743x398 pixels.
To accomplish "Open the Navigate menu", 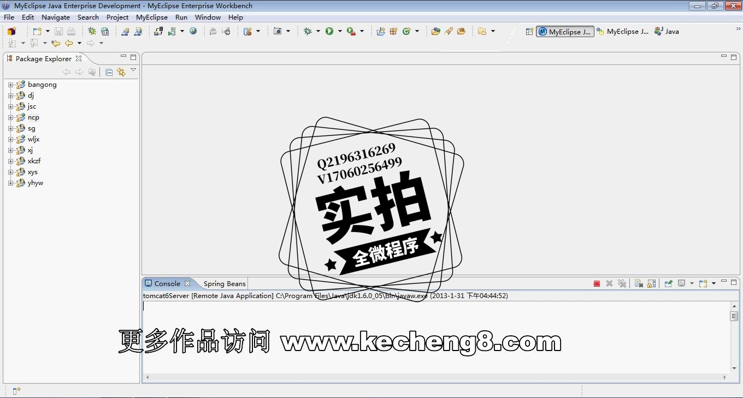I will (56, 17).
